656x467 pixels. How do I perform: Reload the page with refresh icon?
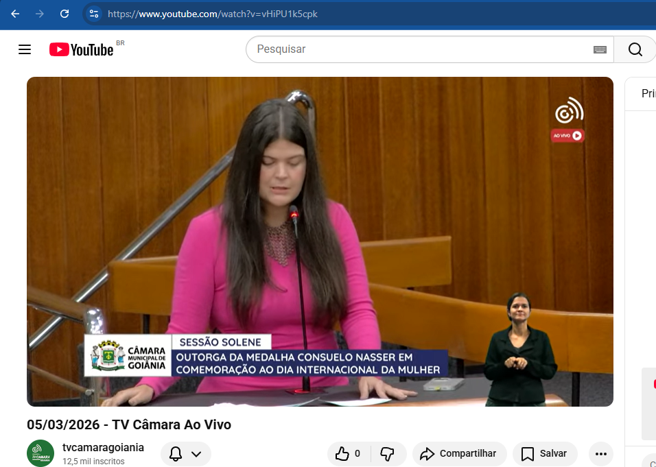point(65,14)
